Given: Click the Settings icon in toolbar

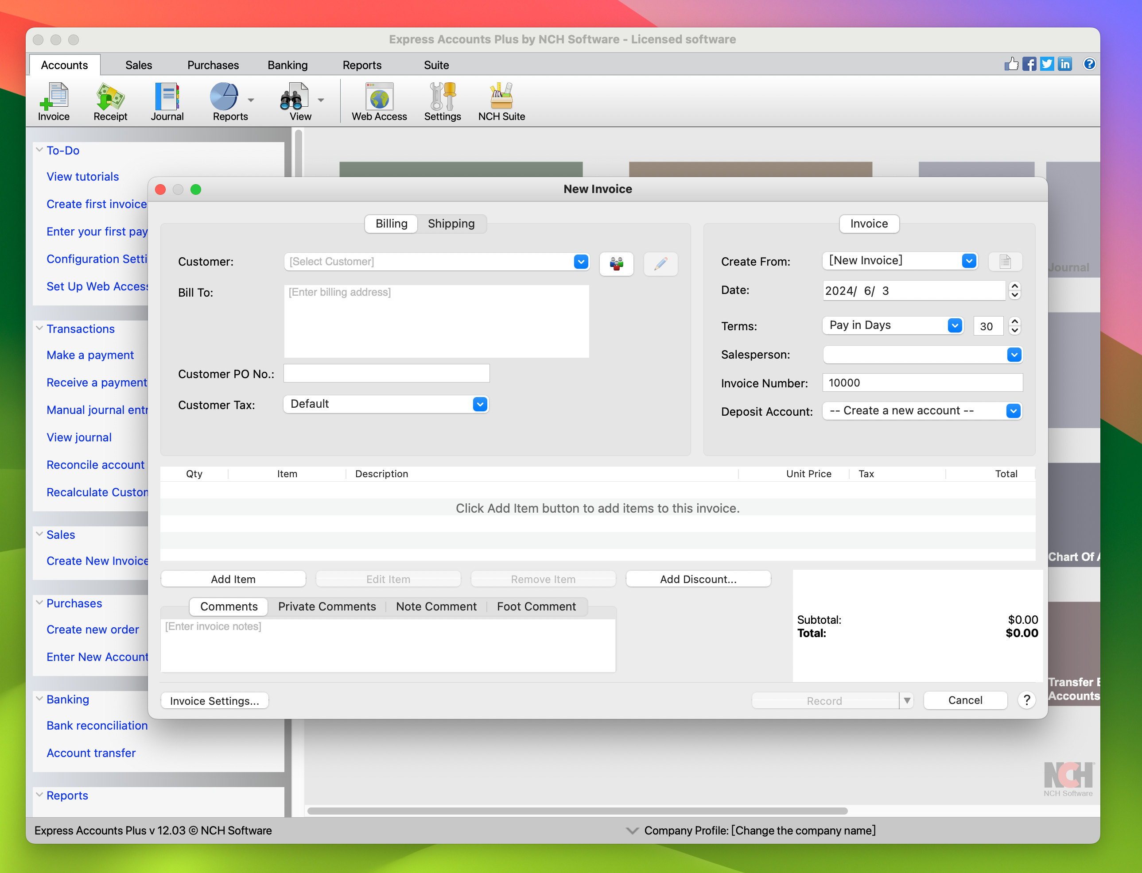Looking at the screenshot, I should click(x=442, y=101).
